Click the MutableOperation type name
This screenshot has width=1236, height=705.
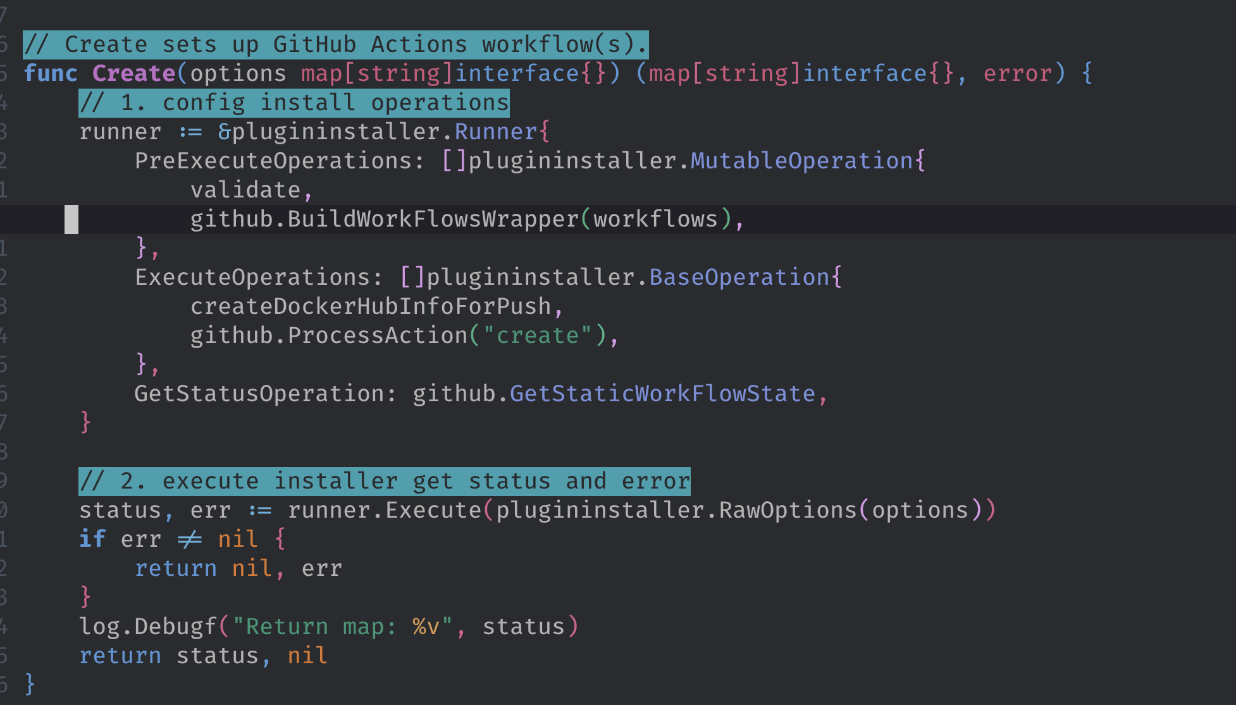801,161
